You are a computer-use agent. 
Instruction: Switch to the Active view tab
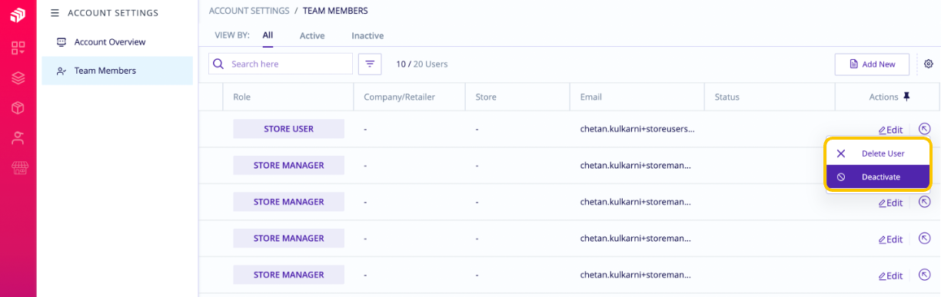pyautogui.click(x=312, y=35)
